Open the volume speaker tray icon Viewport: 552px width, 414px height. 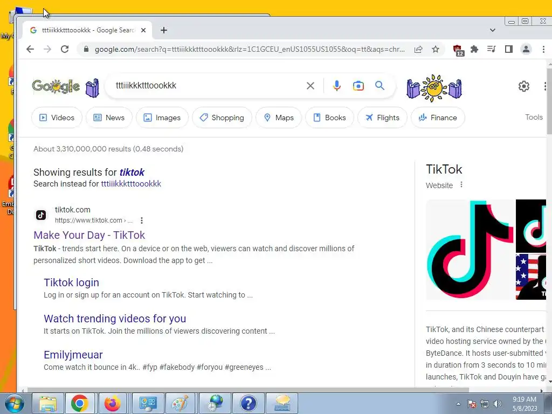pyautogui.click(x=497, y=404)
